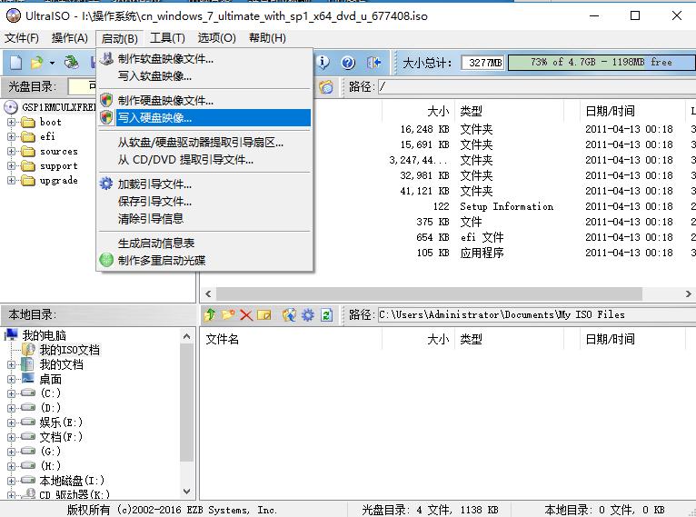Image resolution: width=696 pixels, height=517 pixels.
Task: Click the Open CD/DVD toolbar icon
Action: 71,63
